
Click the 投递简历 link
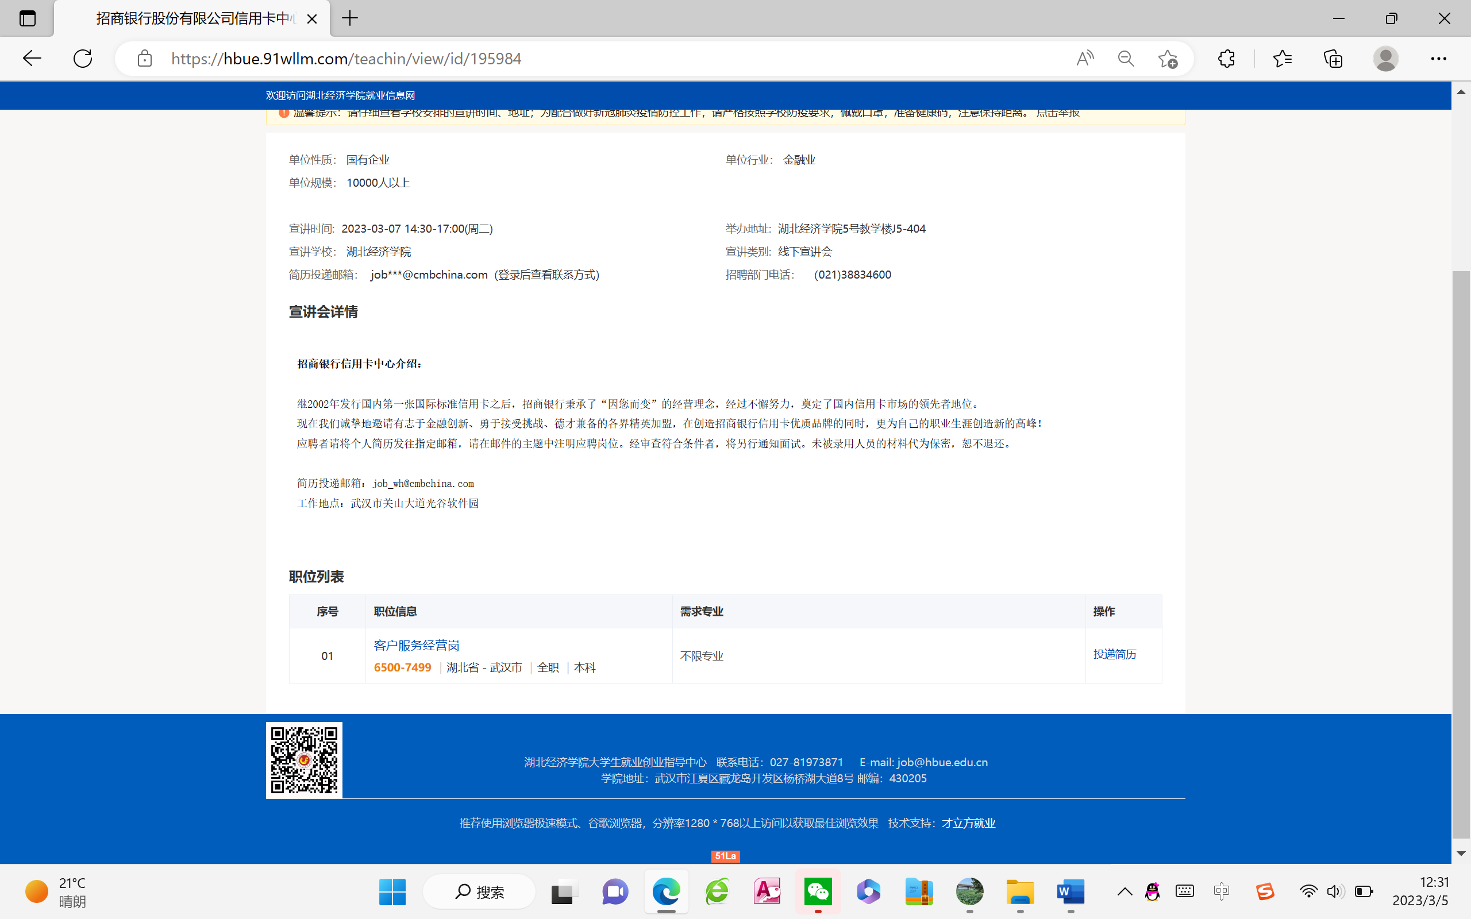tap(1114, 654)
